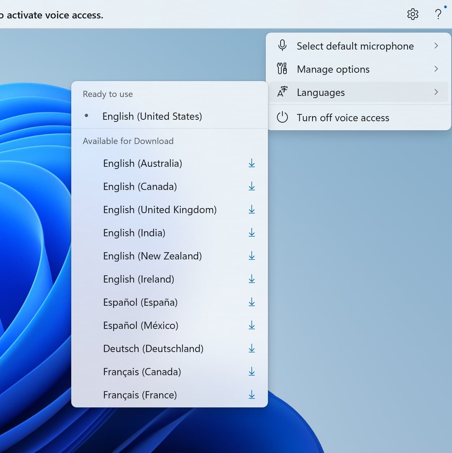
Task: Click the power icon for Turn off voice access
Action: point(282,117)
